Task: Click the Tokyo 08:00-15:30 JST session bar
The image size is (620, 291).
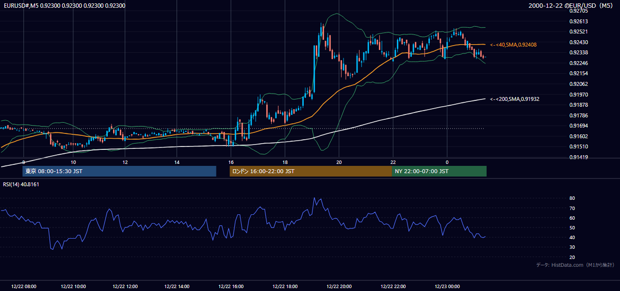Action: point(119,171)
